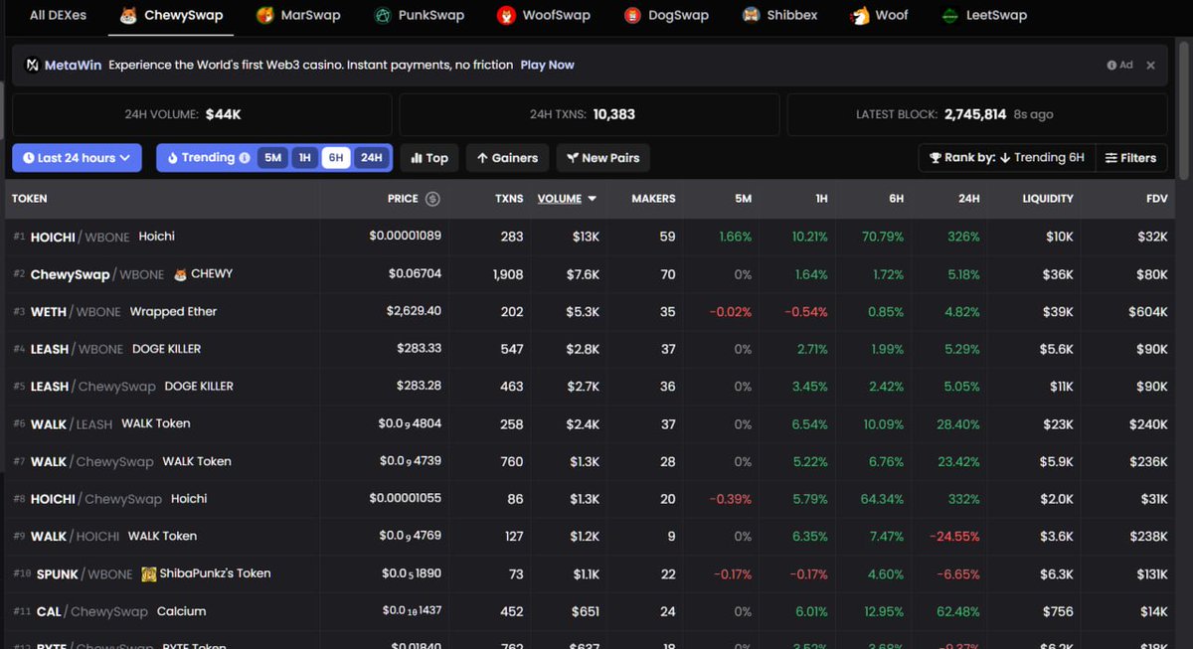Open the WALK / LEASH pair row

[593, 423]
